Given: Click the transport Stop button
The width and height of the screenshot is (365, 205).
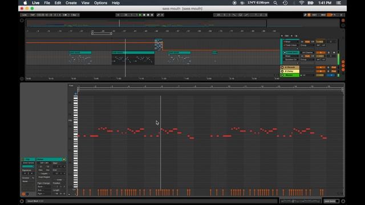Looking at the screenshot, I should pos(144,15).
